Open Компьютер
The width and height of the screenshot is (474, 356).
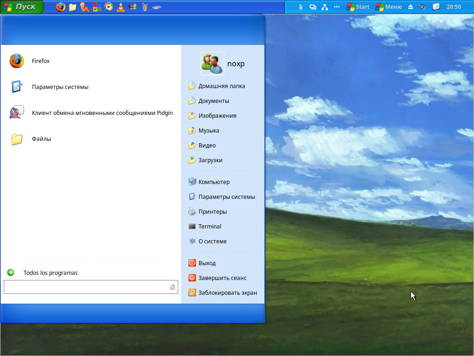[x=223, y=182]
